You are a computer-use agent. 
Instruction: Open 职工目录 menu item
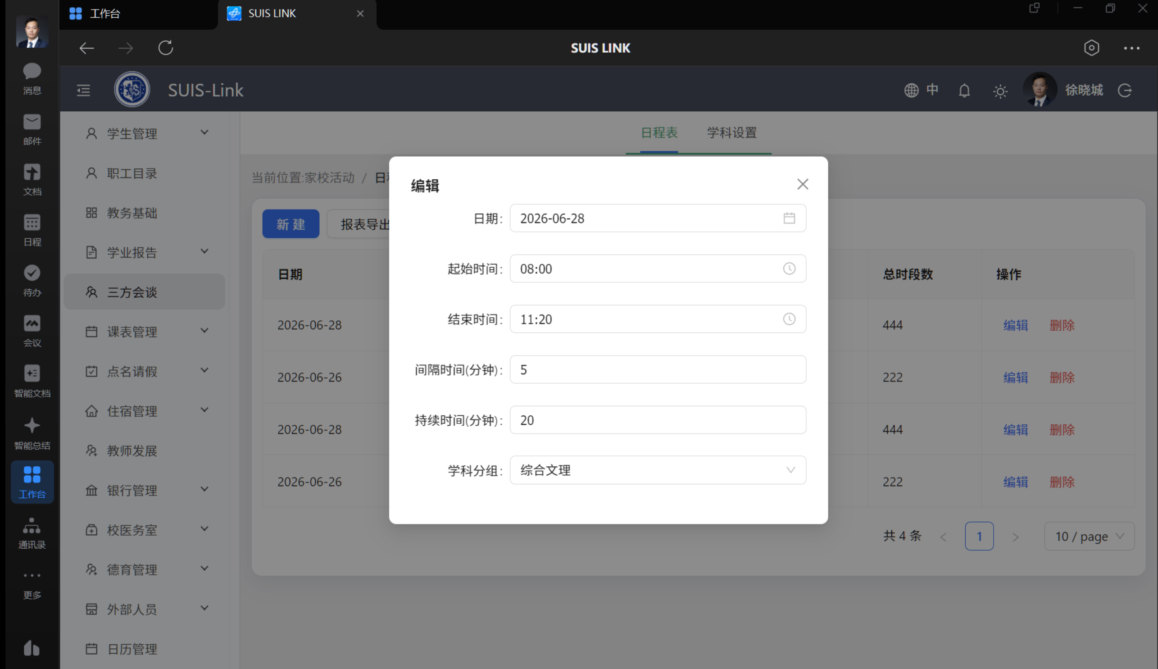tap(144, 173)
